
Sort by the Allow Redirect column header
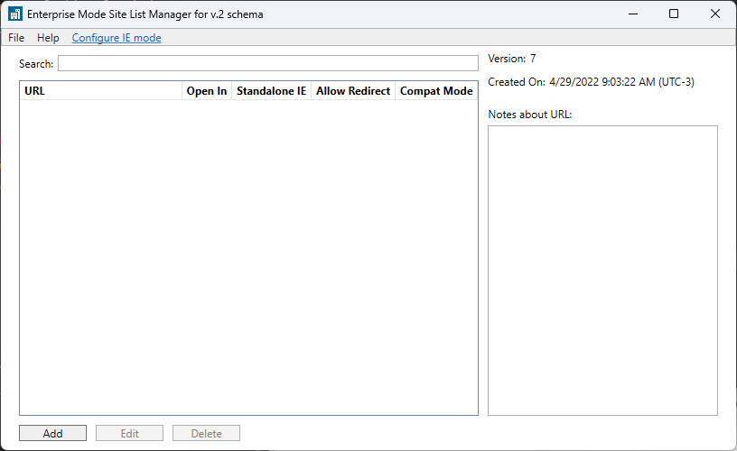pos(353,91)
